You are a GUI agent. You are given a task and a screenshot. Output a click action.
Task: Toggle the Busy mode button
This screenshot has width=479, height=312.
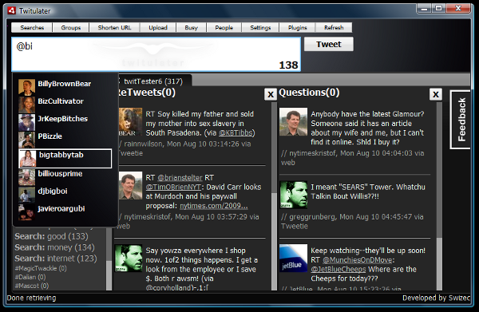[x=192, y=27]
